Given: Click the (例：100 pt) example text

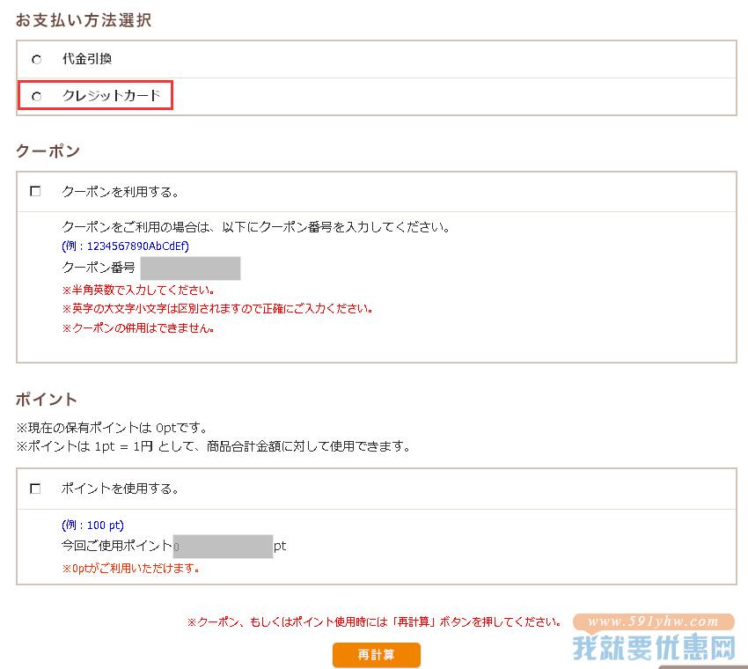Looking at the screenshot, I should click(92, 526).
